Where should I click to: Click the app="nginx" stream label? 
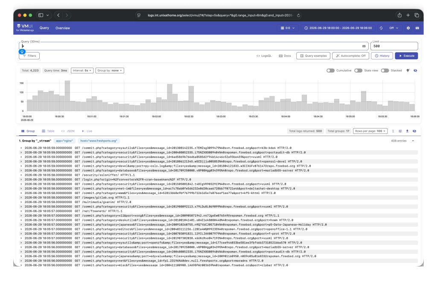[x=64, y=141]
